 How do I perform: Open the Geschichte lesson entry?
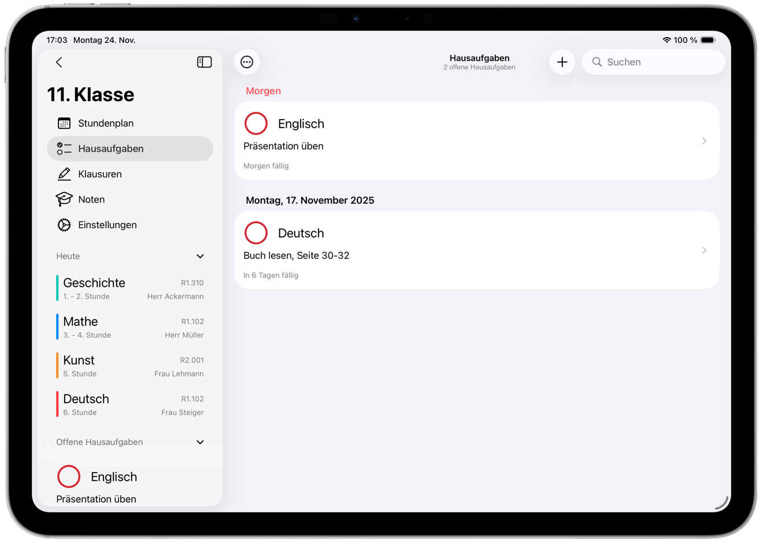130,288
